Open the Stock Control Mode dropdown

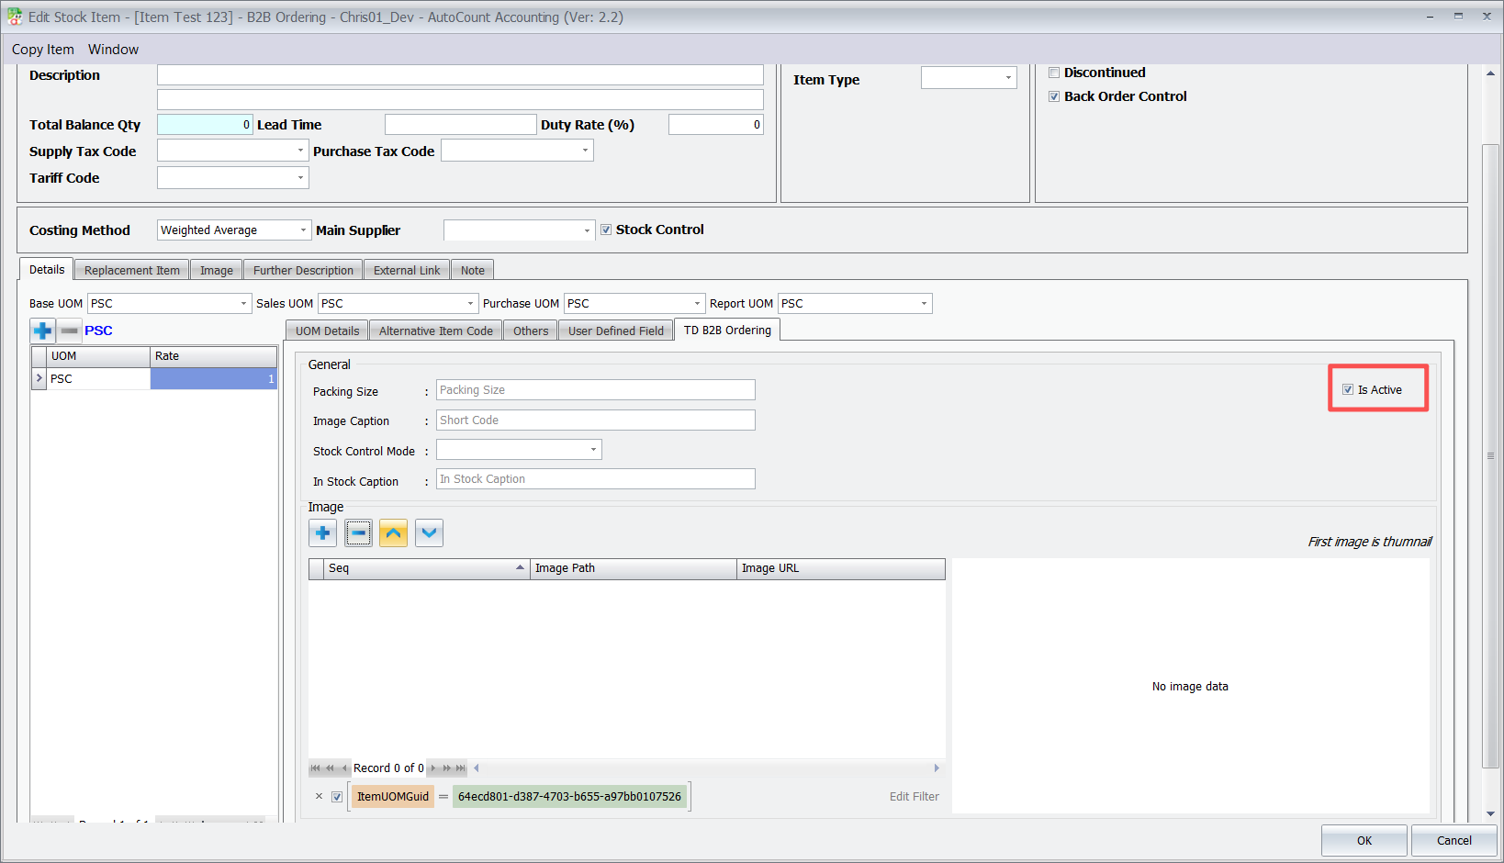593,450
